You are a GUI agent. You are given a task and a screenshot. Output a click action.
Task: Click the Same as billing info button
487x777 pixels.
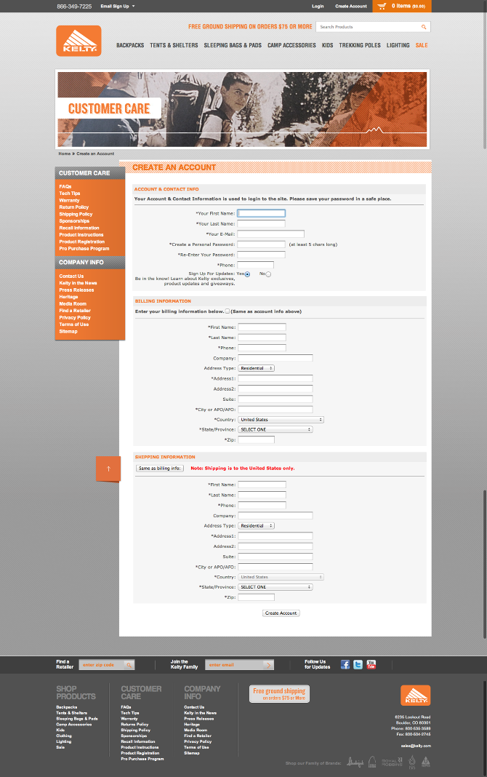point(160,469)
